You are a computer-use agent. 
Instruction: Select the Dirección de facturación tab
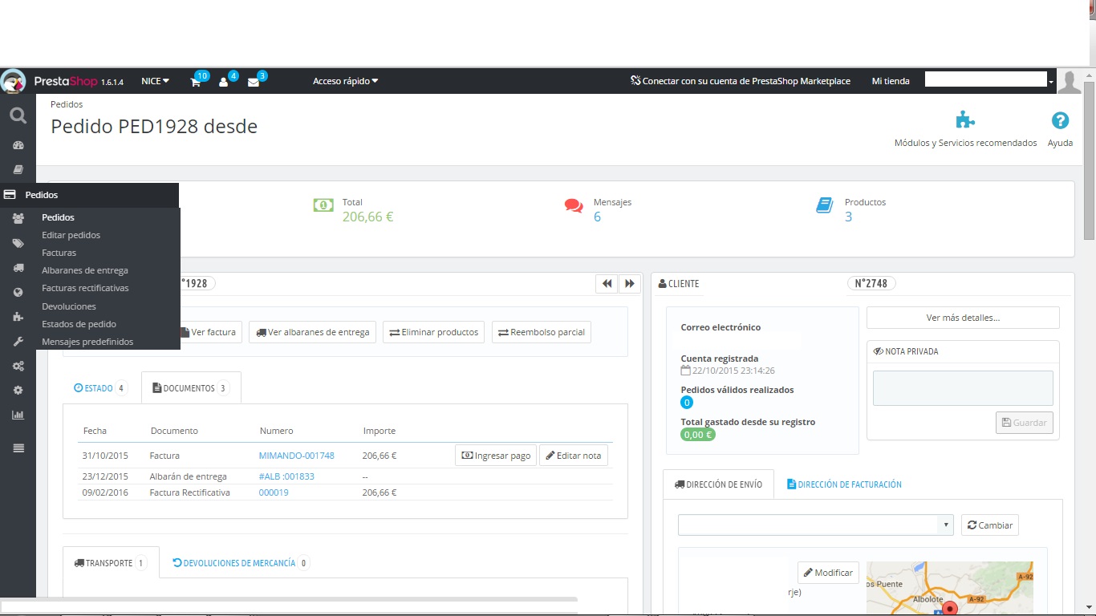tap(844, 484)
